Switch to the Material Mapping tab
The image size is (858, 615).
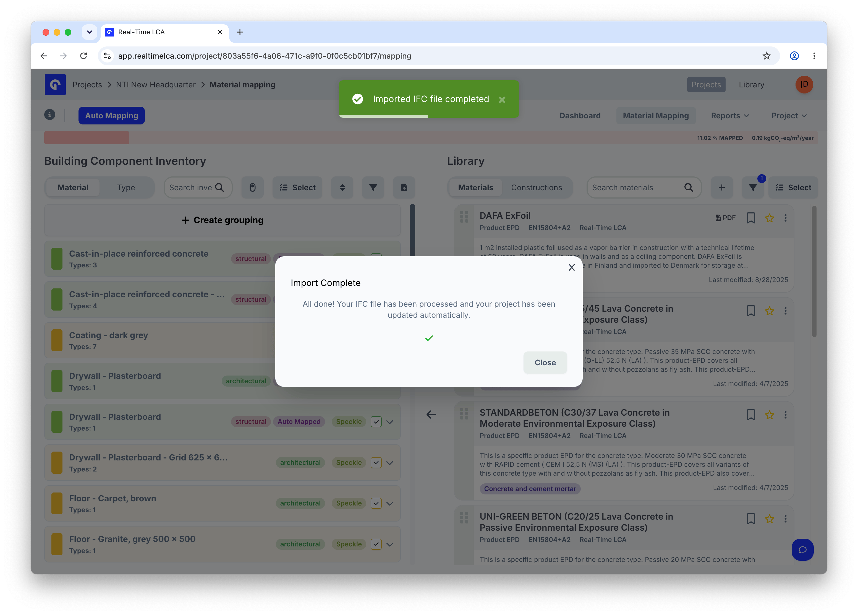pos(656,116)
